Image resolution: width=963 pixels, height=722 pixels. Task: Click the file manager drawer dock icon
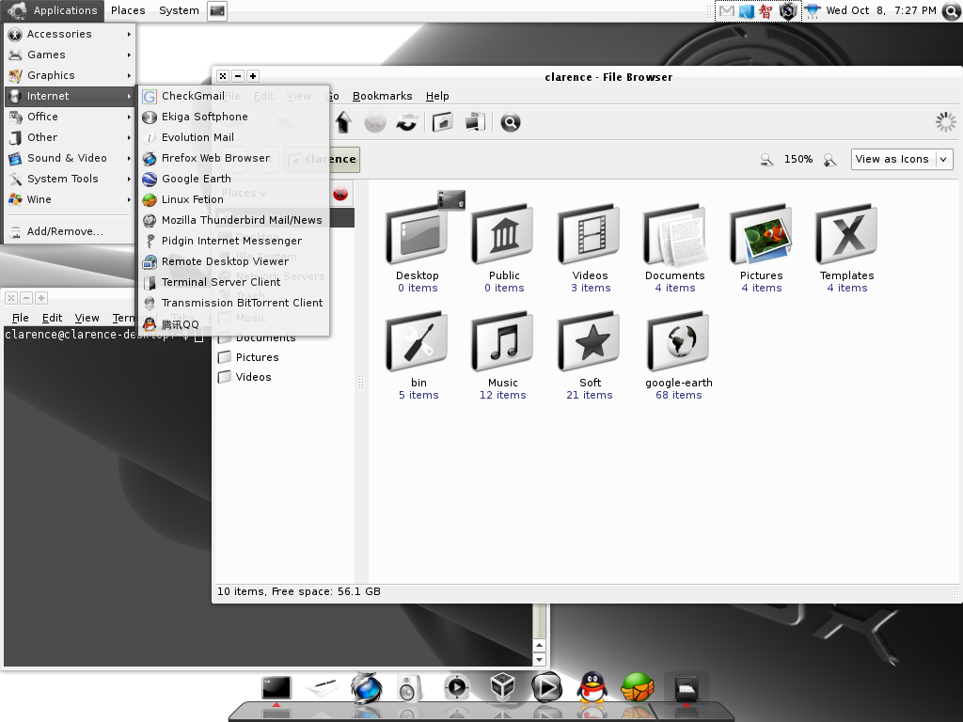(x=686, y=689)
